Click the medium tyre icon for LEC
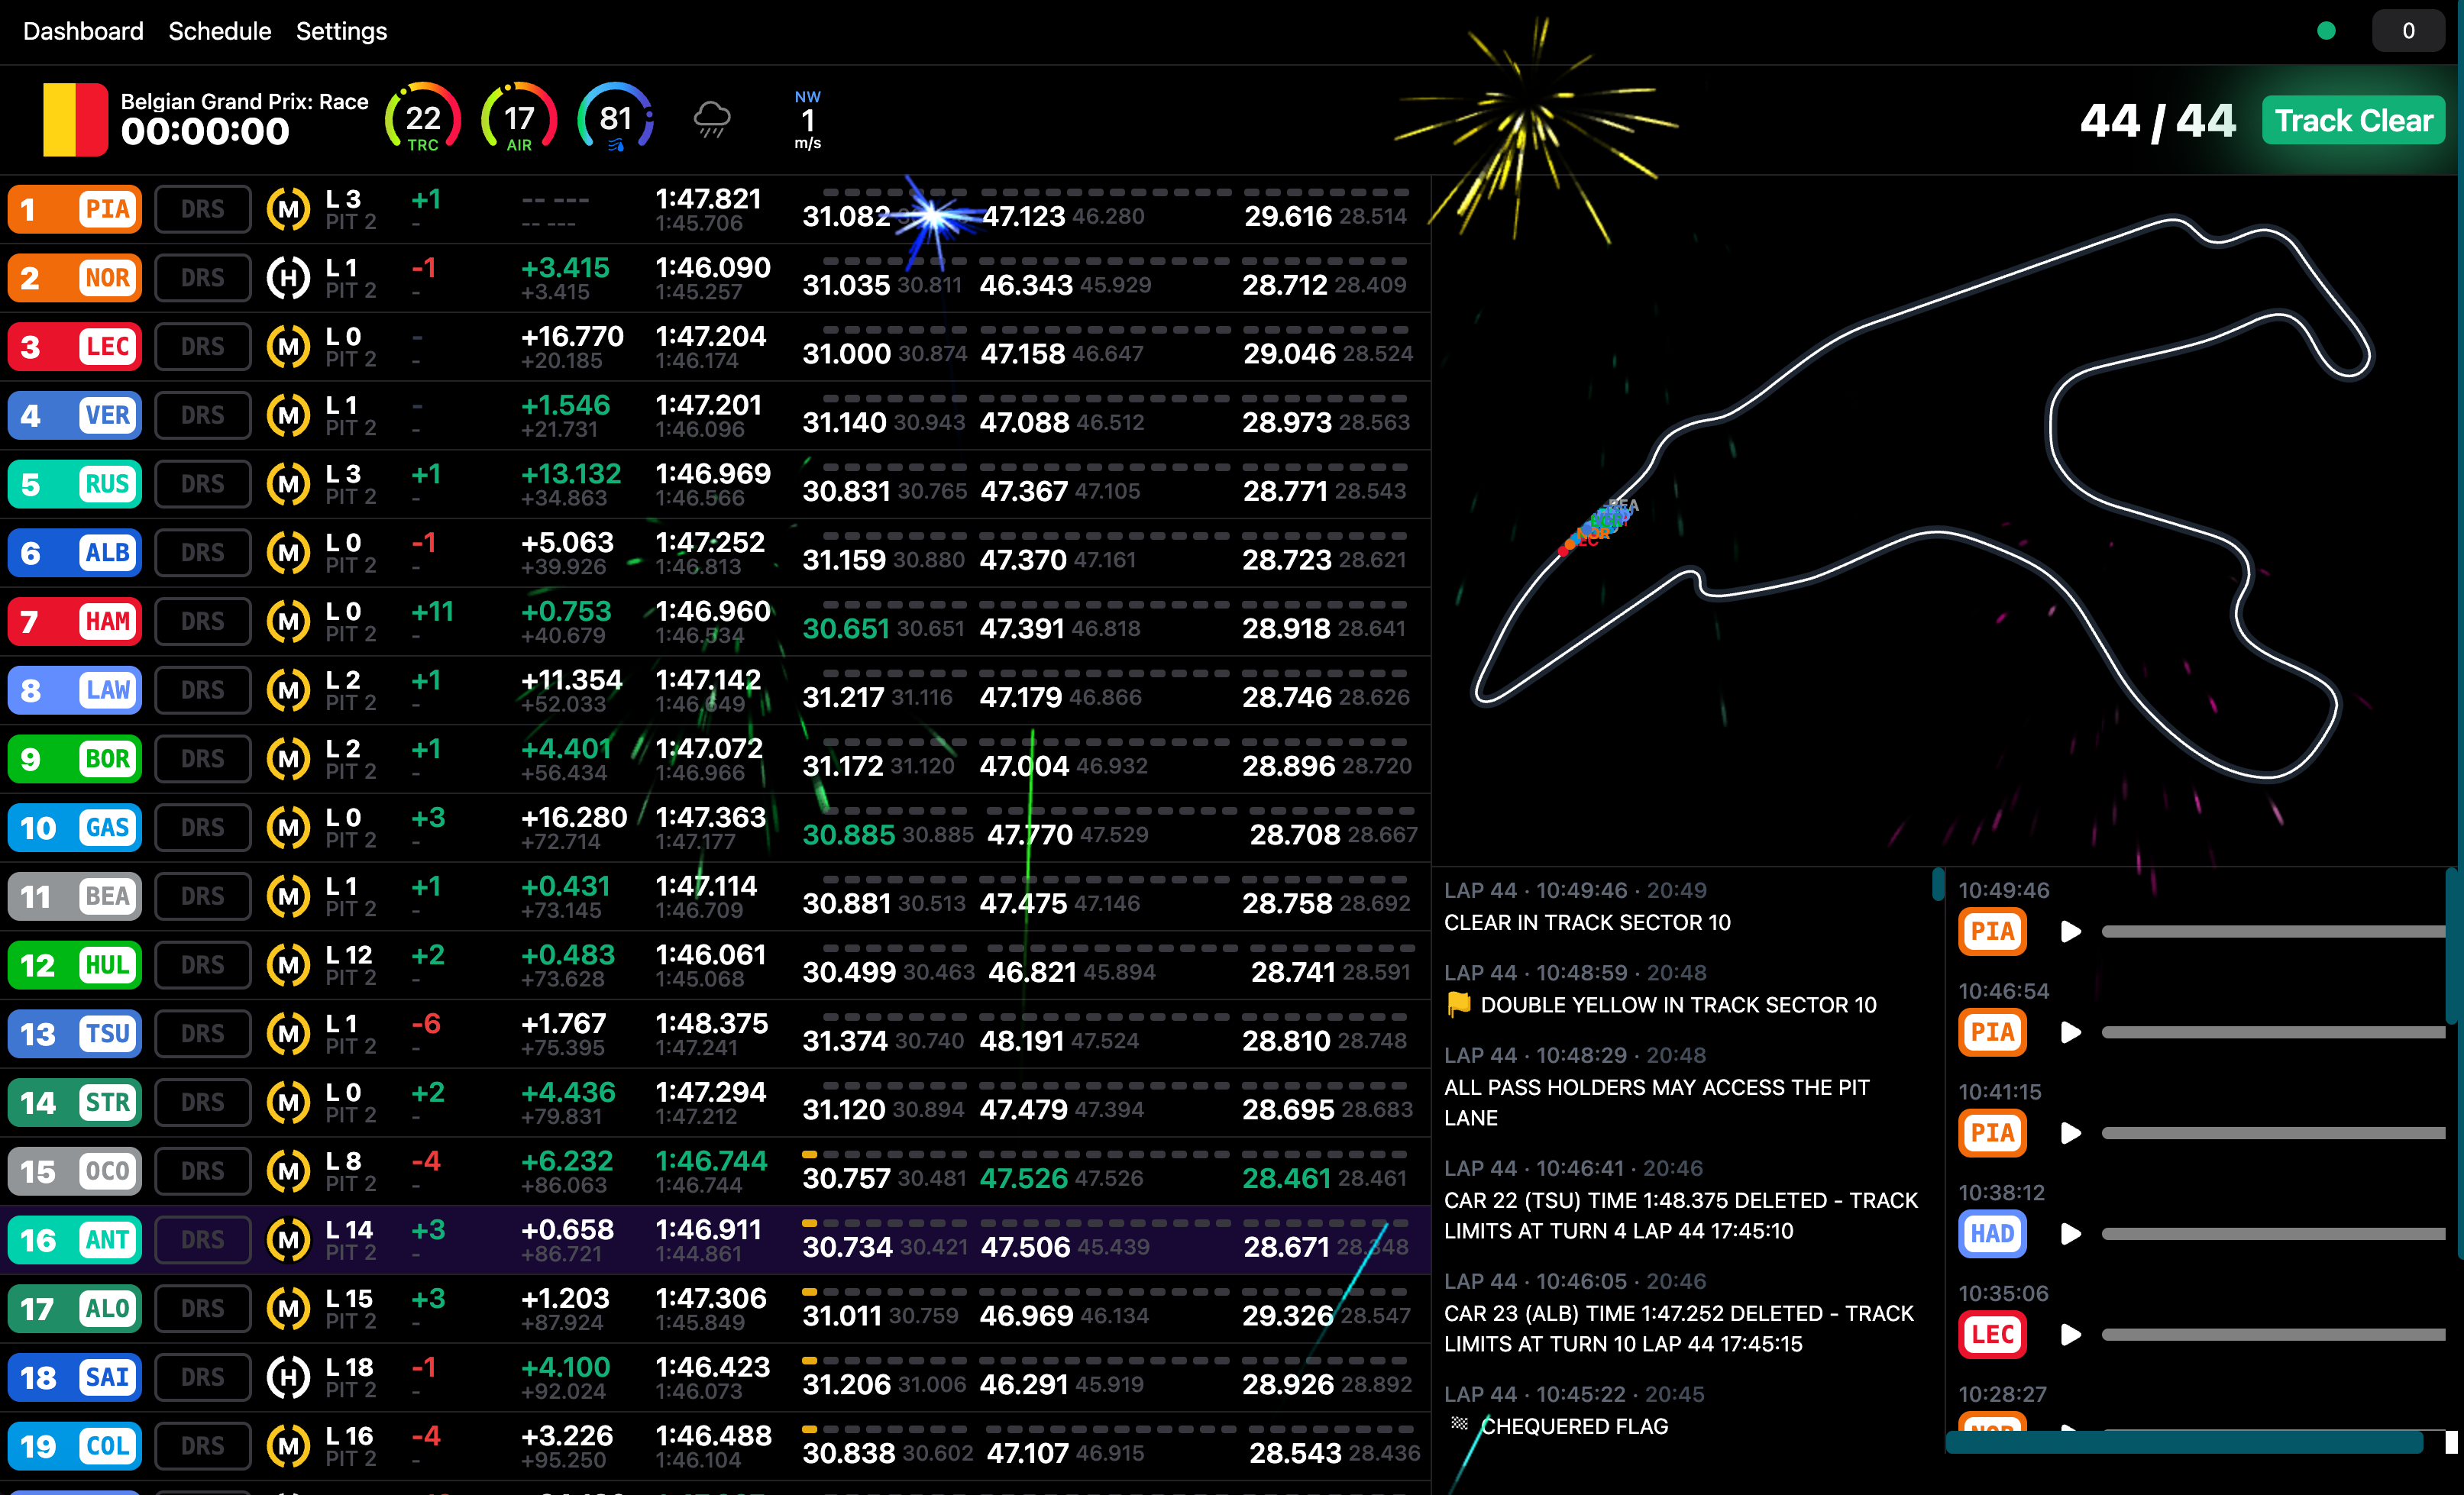The height and width of the screenshot is (1495, 2464). (288, 347)
